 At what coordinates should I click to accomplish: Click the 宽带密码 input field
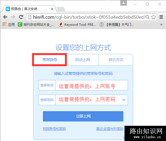click(92, 100)
